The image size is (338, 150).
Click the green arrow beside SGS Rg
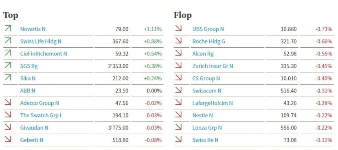[x=8, y=65]
